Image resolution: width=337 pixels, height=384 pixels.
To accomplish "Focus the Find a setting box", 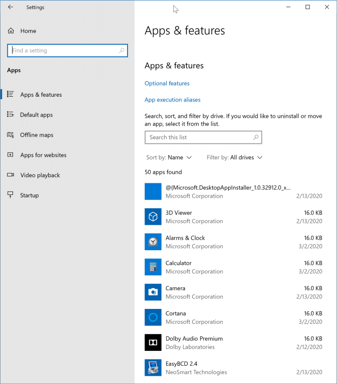I will (x=67, y=51).
